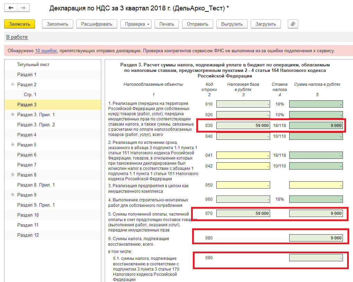Click the tax base field of row 010
Screen dimensions: 353x282
click(x=243, y=104)
